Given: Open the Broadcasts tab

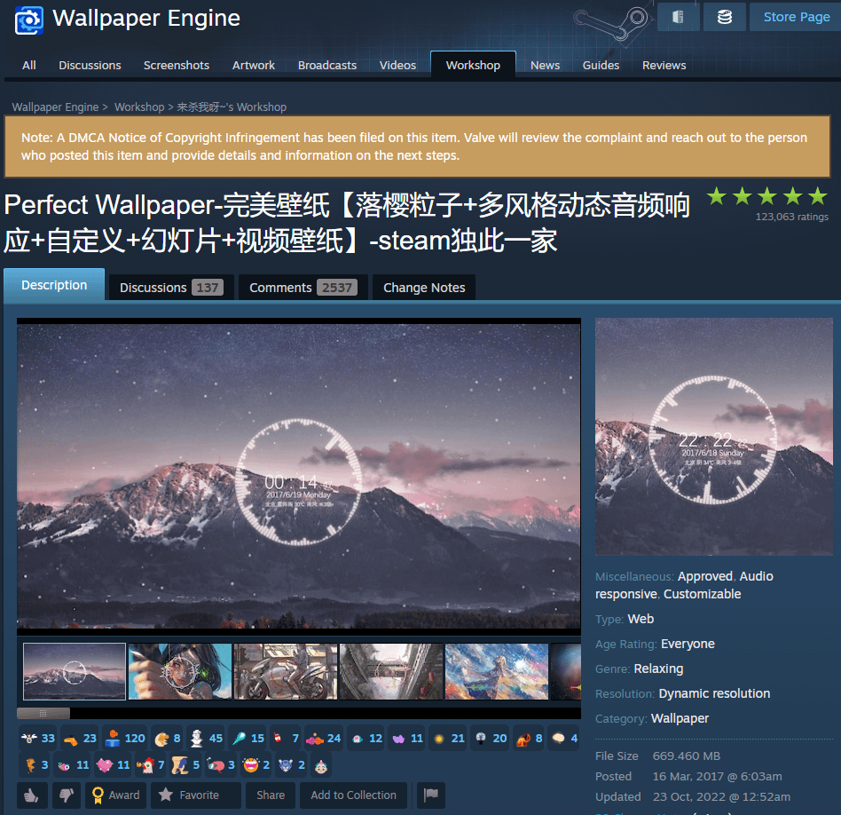Looking at the screenshot, I should coord(327,65).
